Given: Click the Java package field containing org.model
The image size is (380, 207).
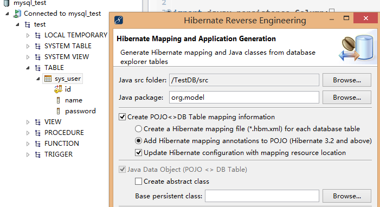Looking at the screenshot, I should [244, 98].
